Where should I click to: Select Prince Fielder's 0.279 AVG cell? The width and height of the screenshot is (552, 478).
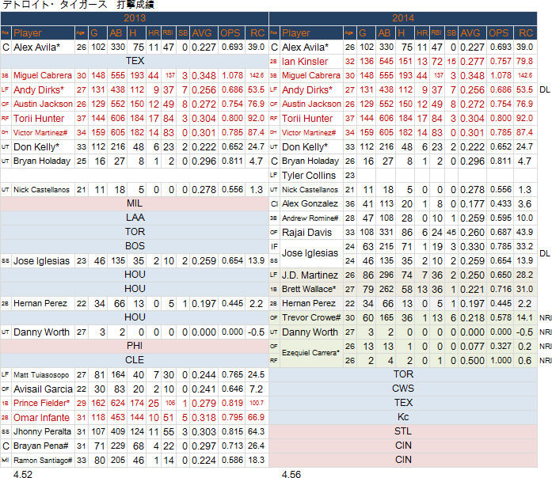tap(204, 404)
